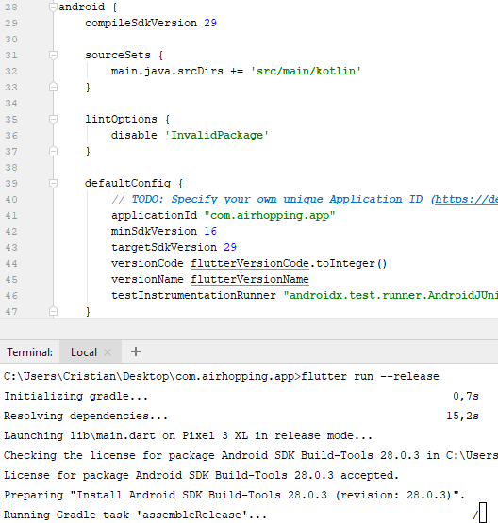
Task: Click minSdkVersion value 16
Action: (210, 231)
